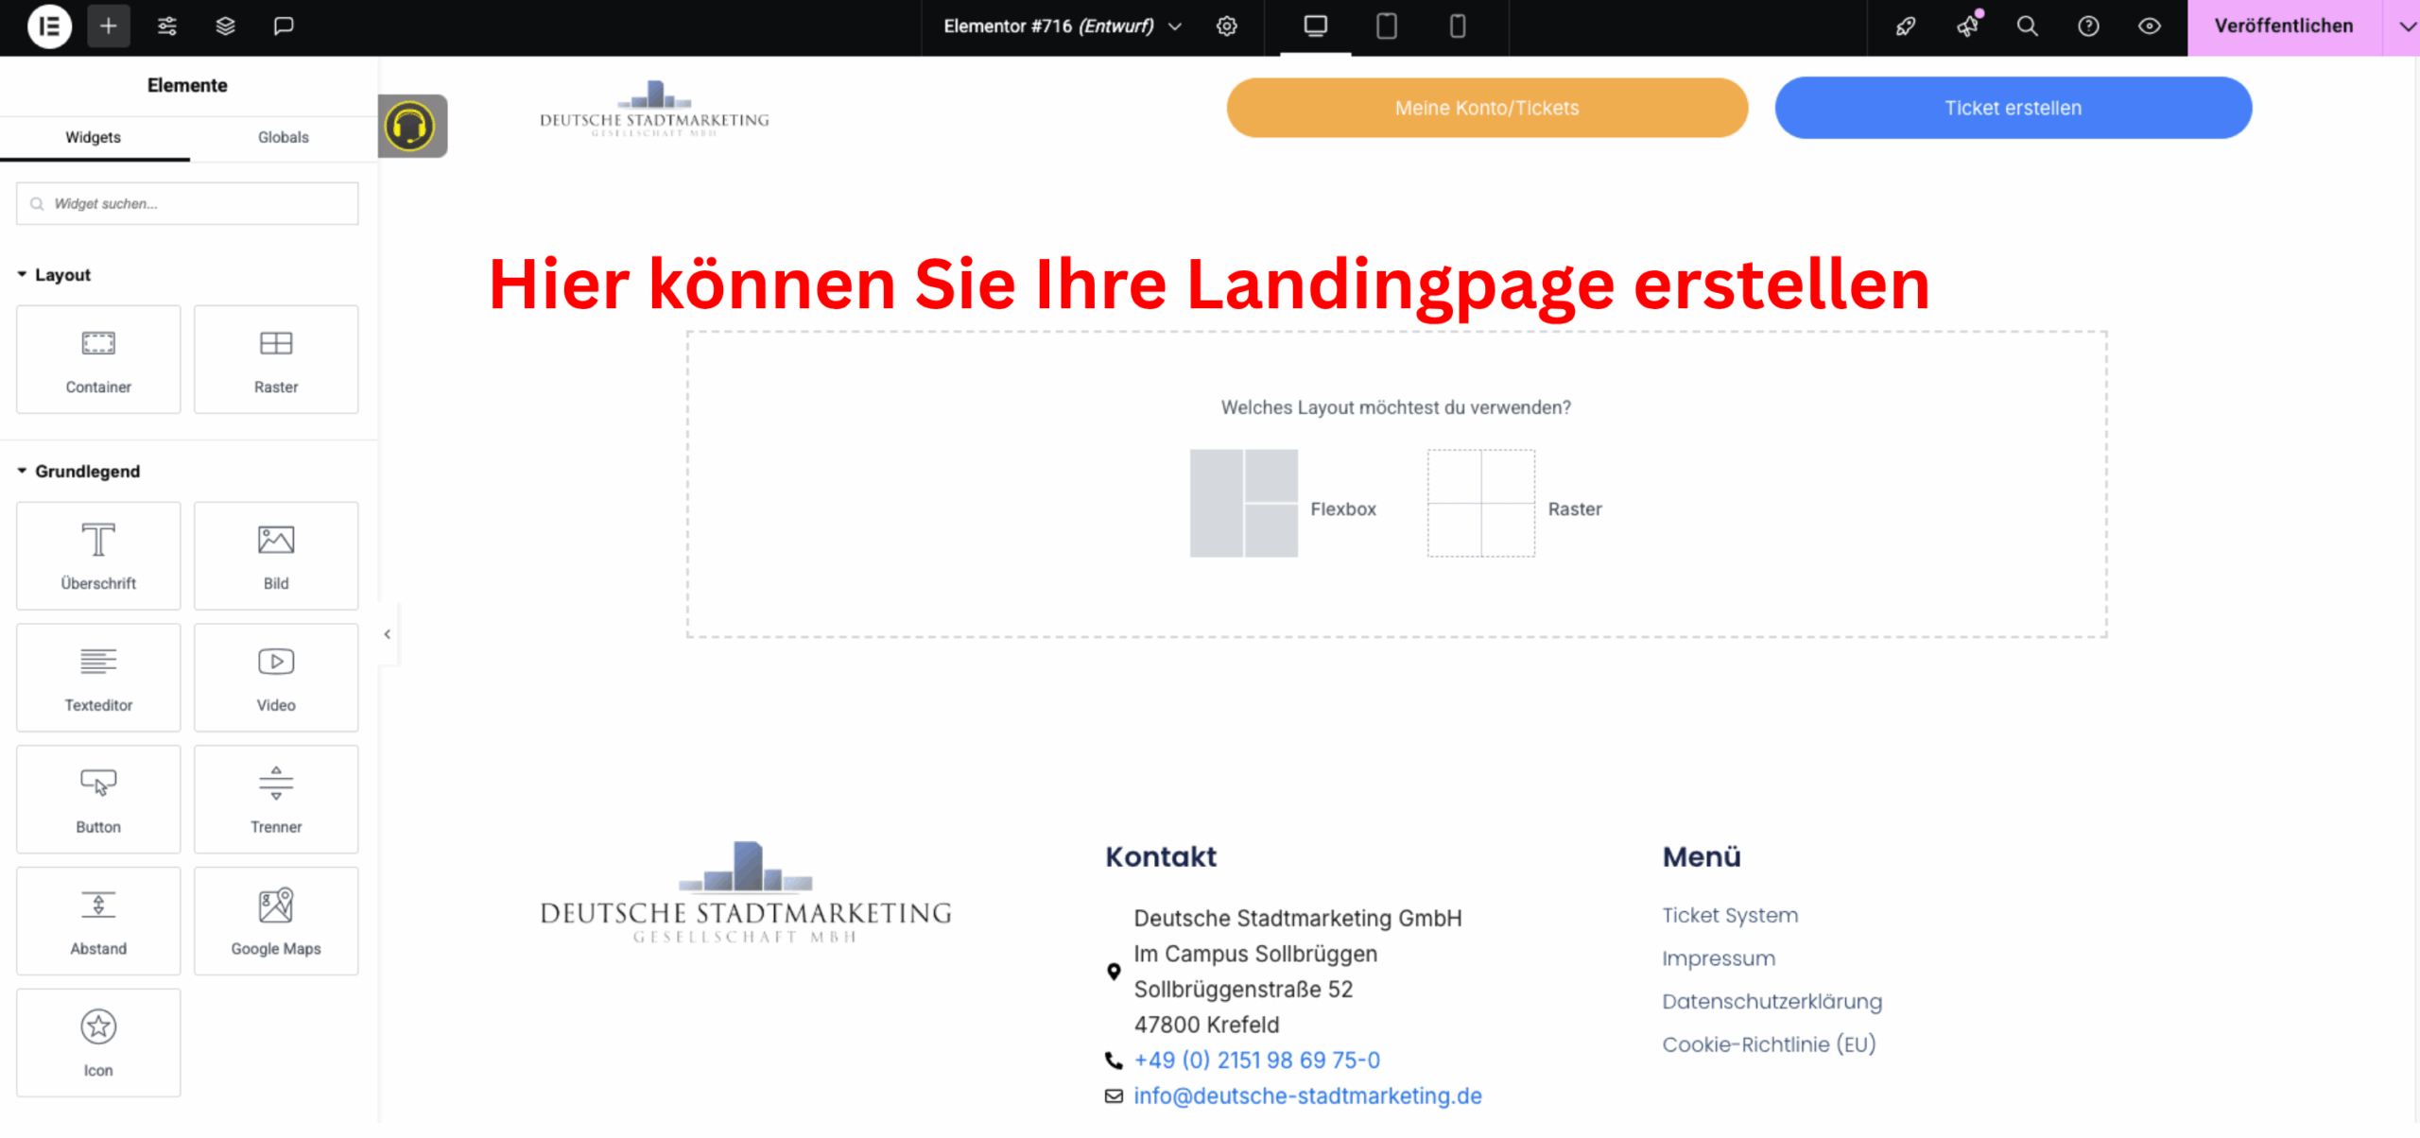Open page settings with gear icon
The image size is (2420, 1138).
pos(1226,26)
